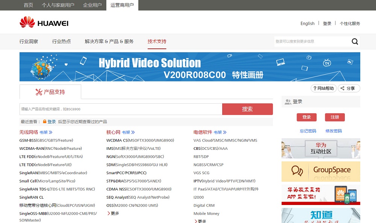Open 解决方案 & 产品 & 服务 menu

109,41
